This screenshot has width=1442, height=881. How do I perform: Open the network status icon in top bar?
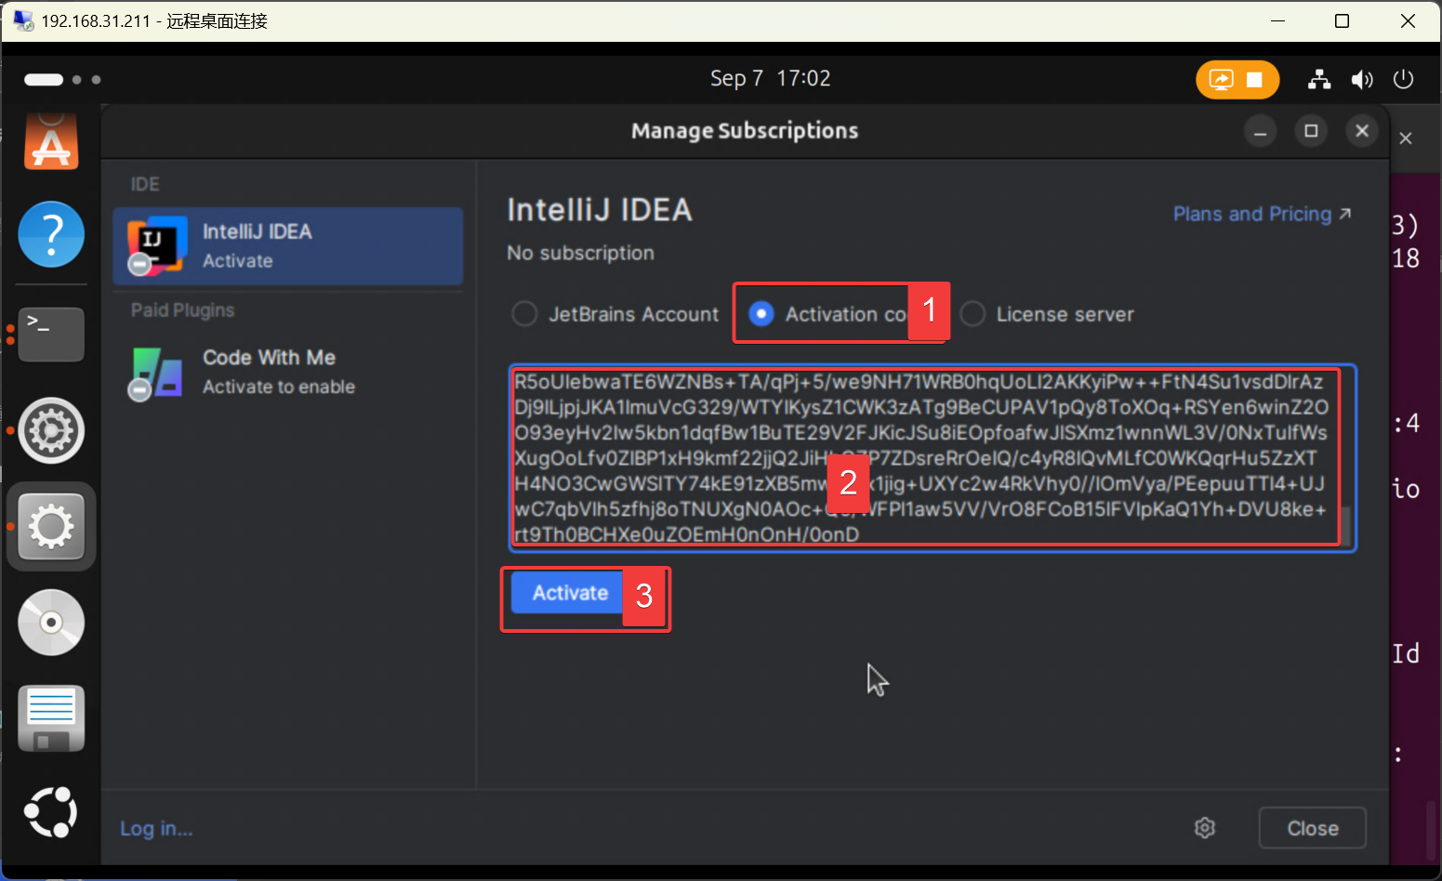tap(1319, 80)
